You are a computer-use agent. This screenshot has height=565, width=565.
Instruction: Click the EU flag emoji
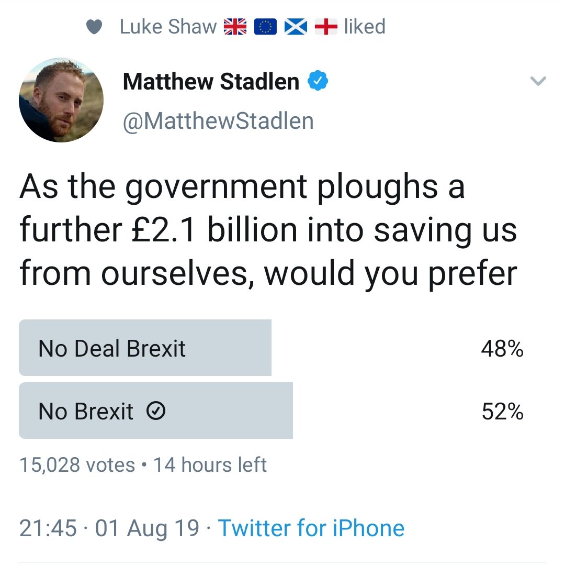pos(265,27)
